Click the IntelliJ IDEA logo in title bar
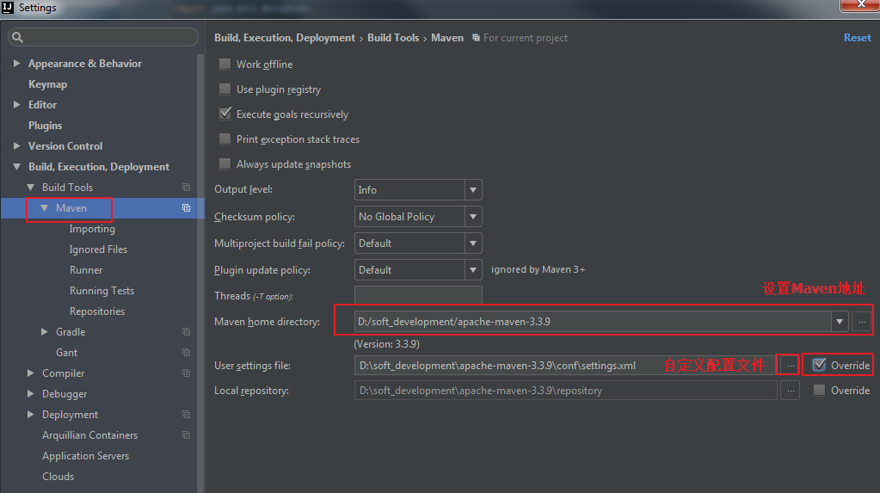This screenshot has height=493, width=880. [x=8, y=7]
